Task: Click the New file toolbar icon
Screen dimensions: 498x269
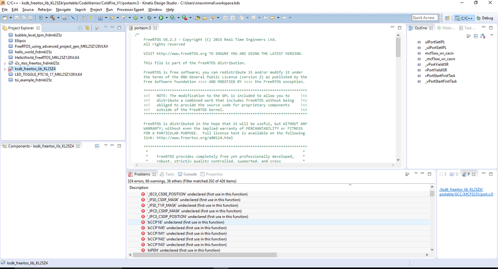Action: (5, 18)
